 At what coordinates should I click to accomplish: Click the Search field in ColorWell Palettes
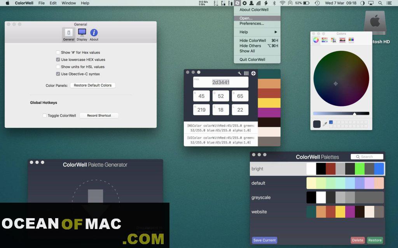point(367,157)
